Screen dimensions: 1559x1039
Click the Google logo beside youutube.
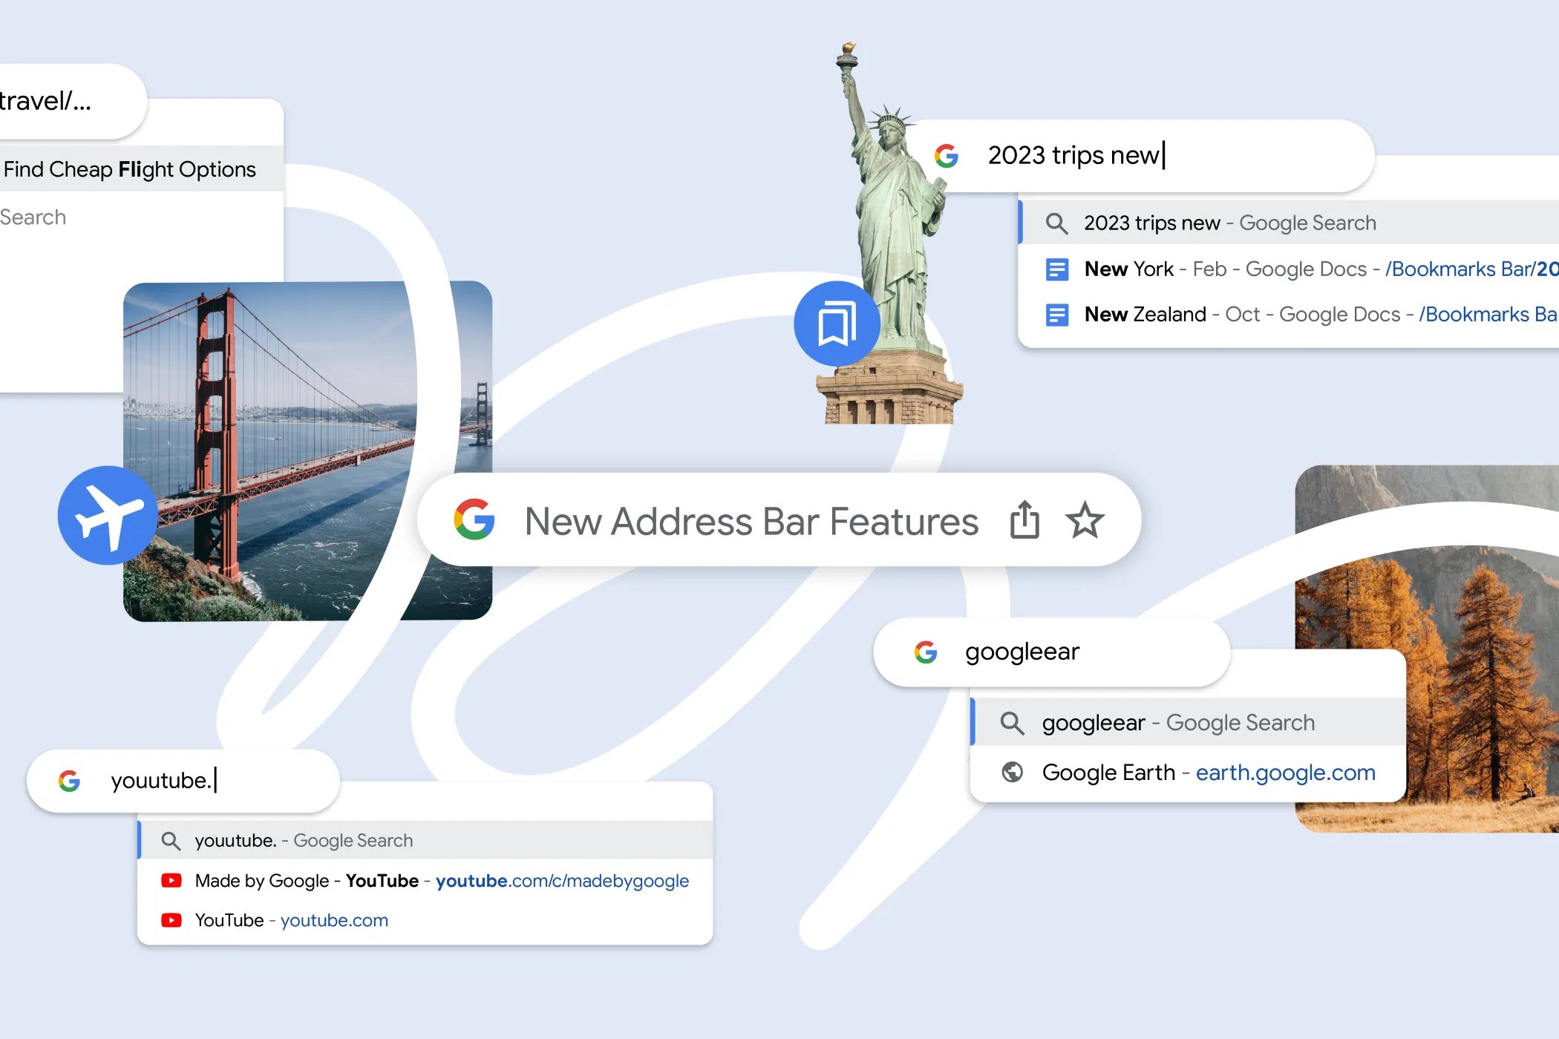tap(69, 781)
